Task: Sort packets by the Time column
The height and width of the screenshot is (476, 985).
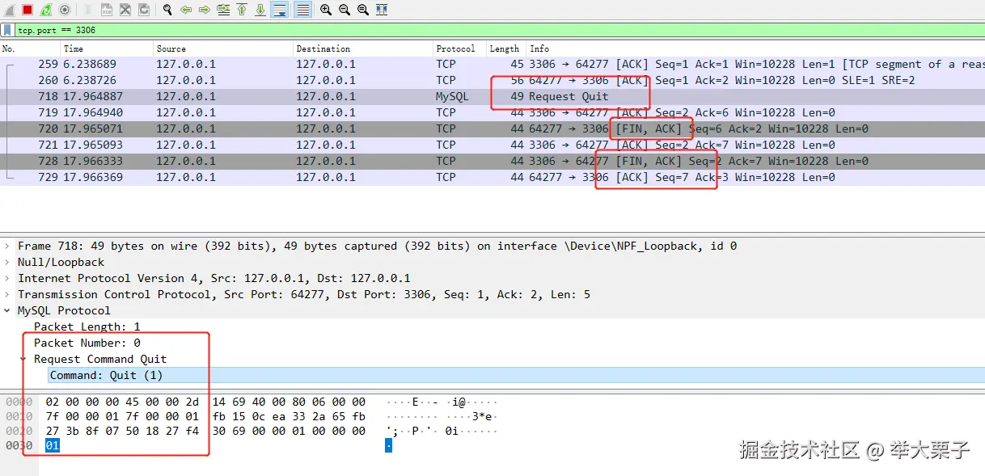Action: [x=107, y=48]
